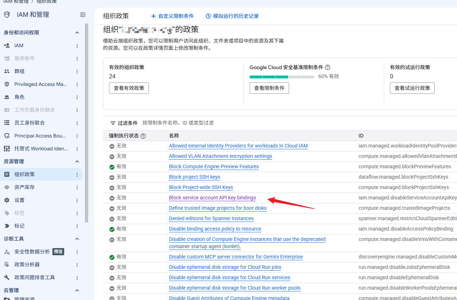457x300 pixels.
Task: Click the ID text compute.managed.blockPreviewFeatures
Action: (x=405, y=167)
